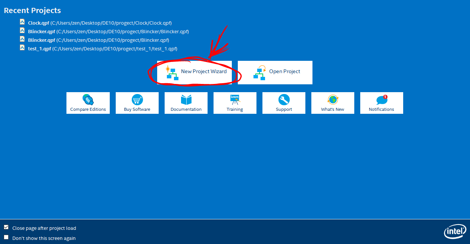Open Blincker.qpf in progect/Blincker folder
Image resolution: width=470 pixels, height=244 pixels.
(108, 31)
